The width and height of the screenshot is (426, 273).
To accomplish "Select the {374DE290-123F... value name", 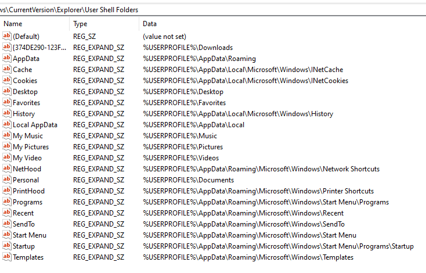I will (39, 48).
